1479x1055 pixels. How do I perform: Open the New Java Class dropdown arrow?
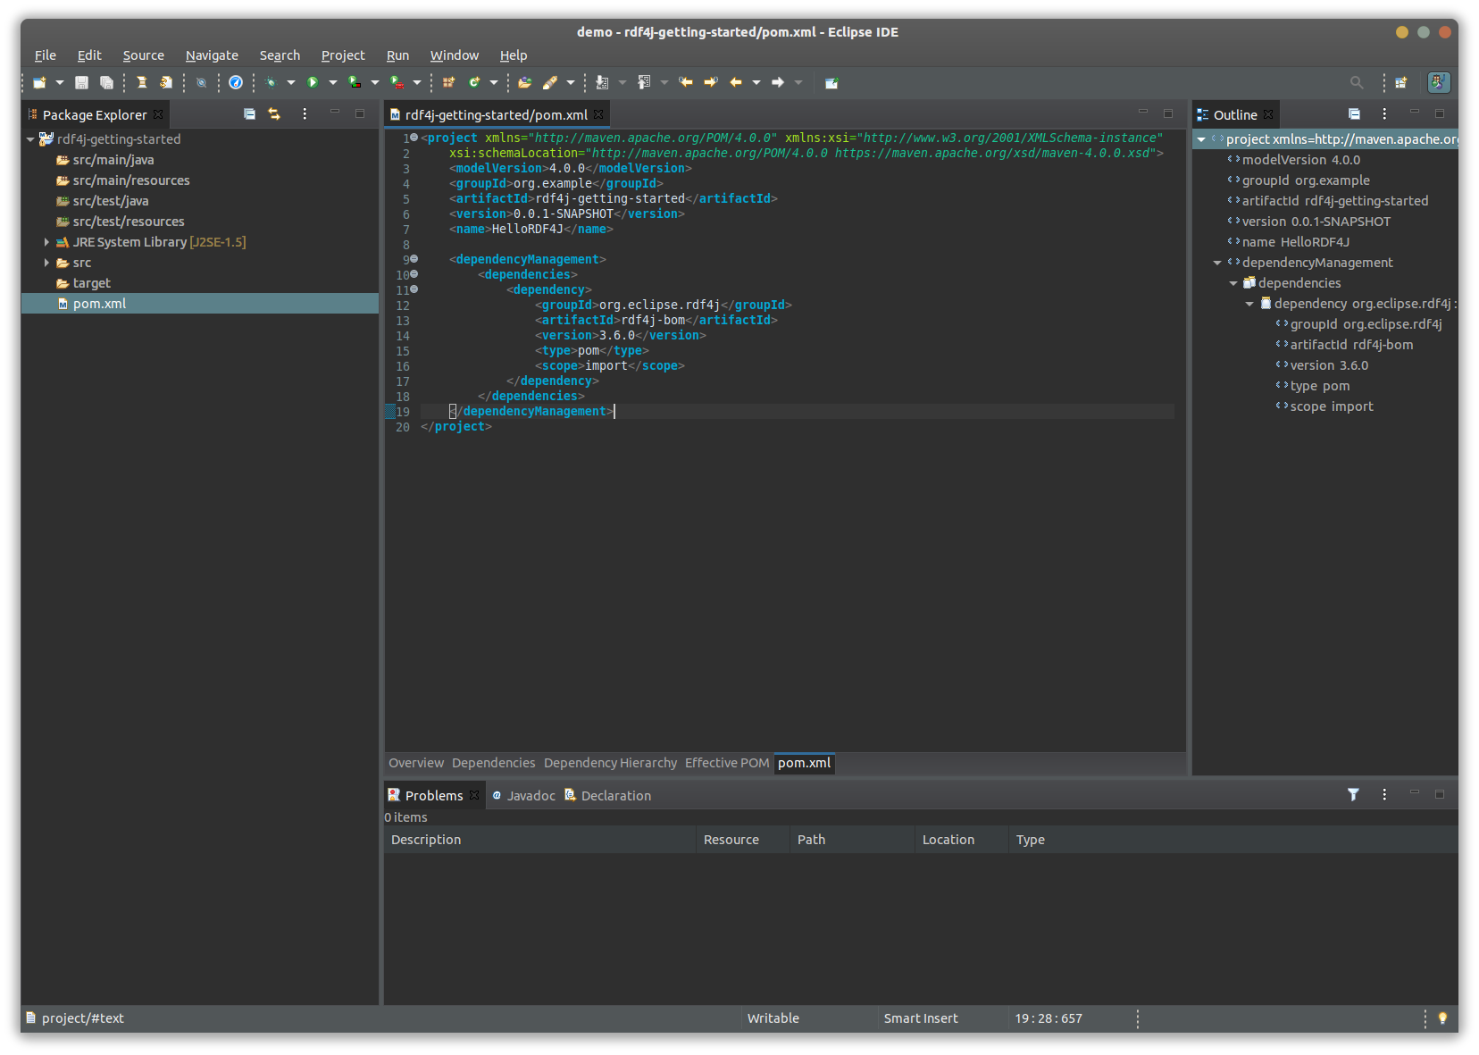[x=494, y=83]
